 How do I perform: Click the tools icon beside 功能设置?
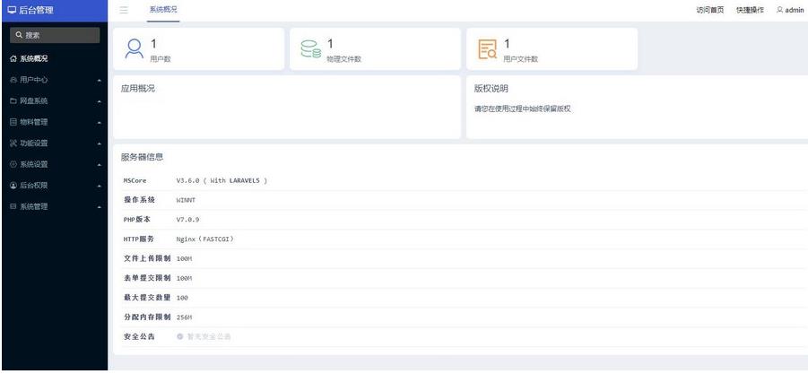14,144
